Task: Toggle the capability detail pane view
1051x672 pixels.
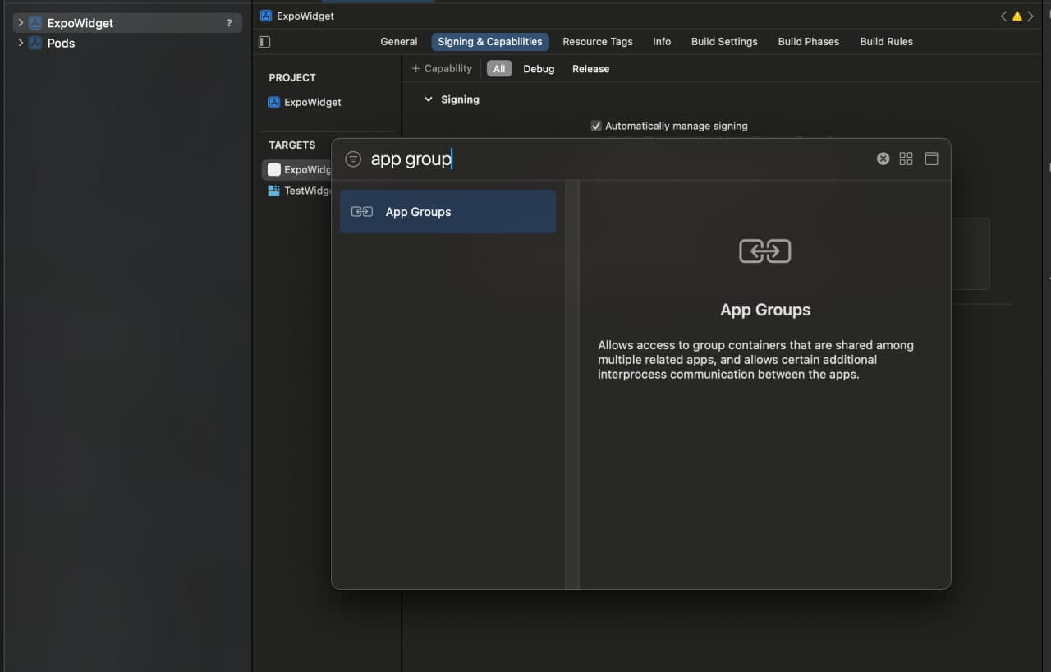Action: click(x=931, y=159)
